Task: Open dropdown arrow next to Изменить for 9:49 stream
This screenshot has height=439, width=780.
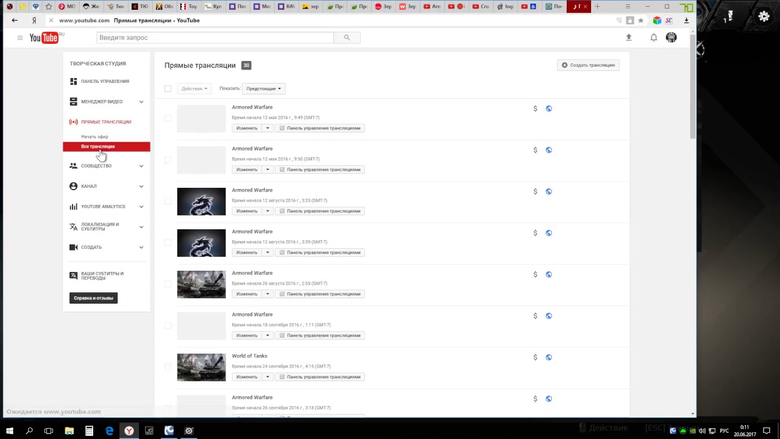Action: tap(267, 128)
